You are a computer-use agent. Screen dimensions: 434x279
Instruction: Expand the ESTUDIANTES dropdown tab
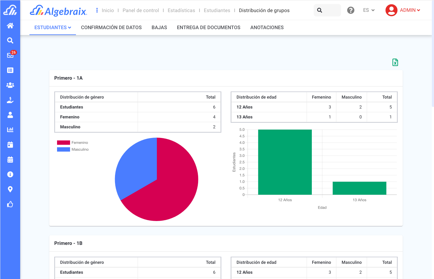(53, 28)
